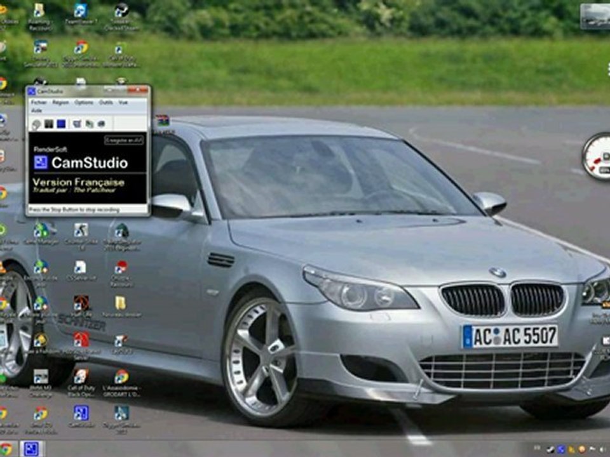Click the CamStudio logo banner
The width and height of the screenshot is (610, 457).
coord(81,162)
